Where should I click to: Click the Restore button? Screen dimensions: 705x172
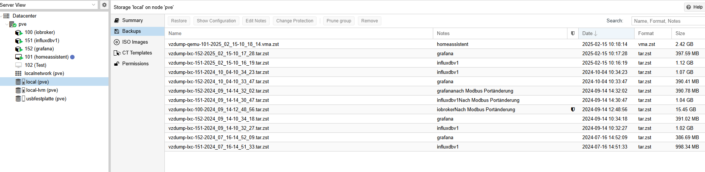click(x=179, y=21)
